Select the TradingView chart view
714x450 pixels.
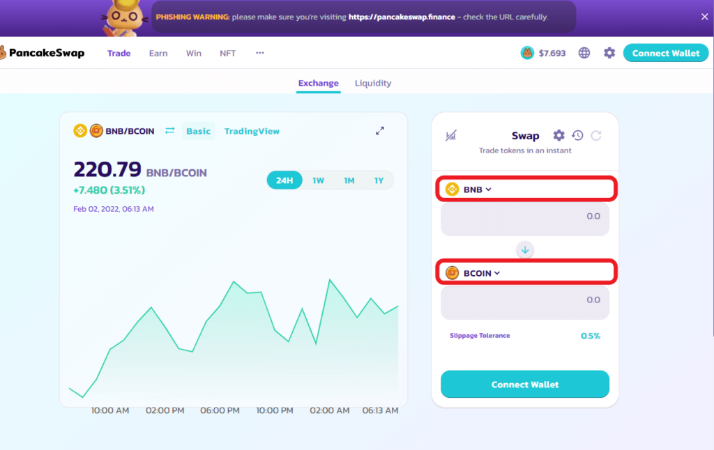[252, 131]
